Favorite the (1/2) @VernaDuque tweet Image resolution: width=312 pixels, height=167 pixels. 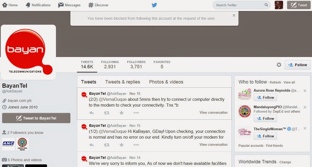(121, 145)
